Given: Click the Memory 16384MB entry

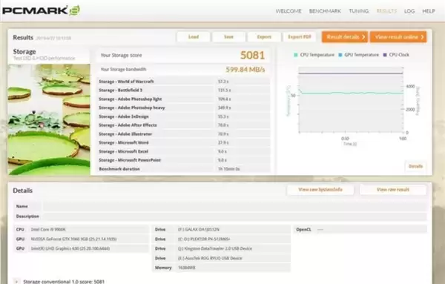Looking at the screenshot, I should [221, 268].
